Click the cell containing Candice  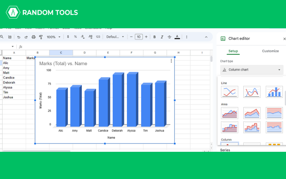(x=14, y=78)
